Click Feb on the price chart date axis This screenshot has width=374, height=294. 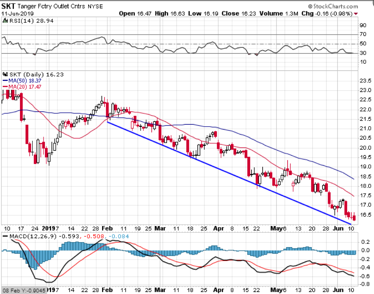click(x=107, y=228)
